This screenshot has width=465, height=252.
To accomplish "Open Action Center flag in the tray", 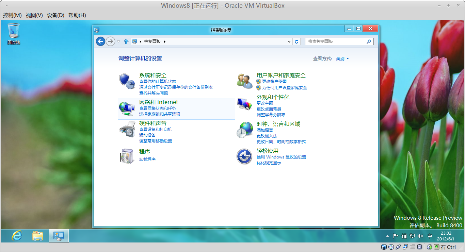I will (396, 236).
